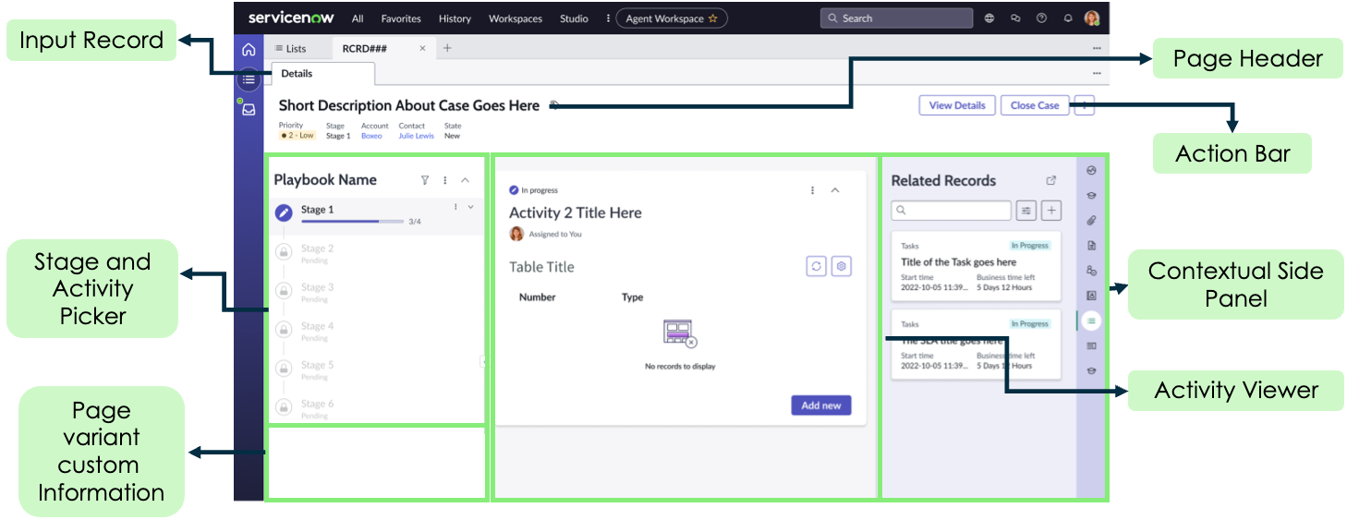Click the filter icon next to Playbook Name
This screenshot has height=520, width=1347.
click(x=425, y=181)
